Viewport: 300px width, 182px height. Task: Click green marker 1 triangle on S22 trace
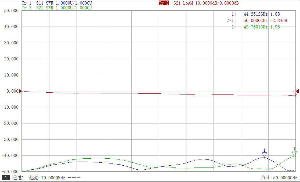pyautogui.click(x=294, y=154)
